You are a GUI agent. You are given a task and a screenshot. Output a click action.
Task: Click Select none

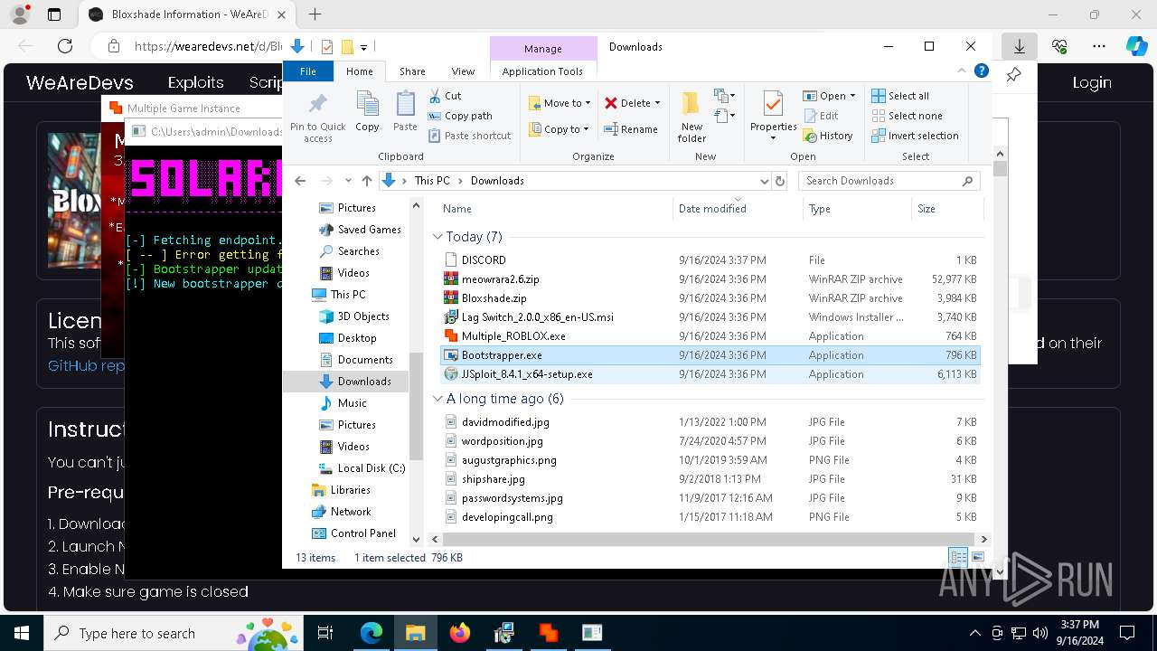907,116
